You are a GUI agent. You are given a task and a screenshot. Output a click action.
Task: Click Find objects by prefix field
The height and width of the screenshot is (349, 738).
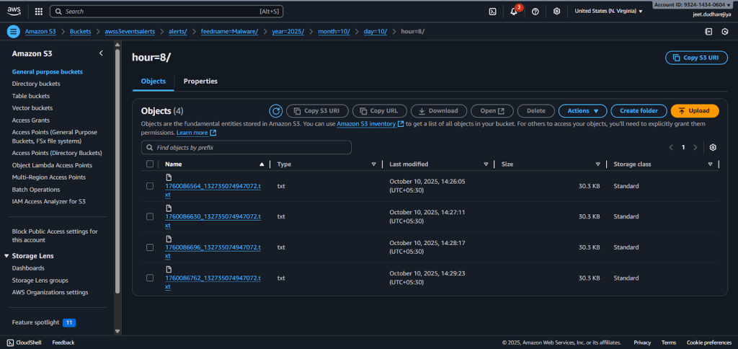tap(246, 147)
